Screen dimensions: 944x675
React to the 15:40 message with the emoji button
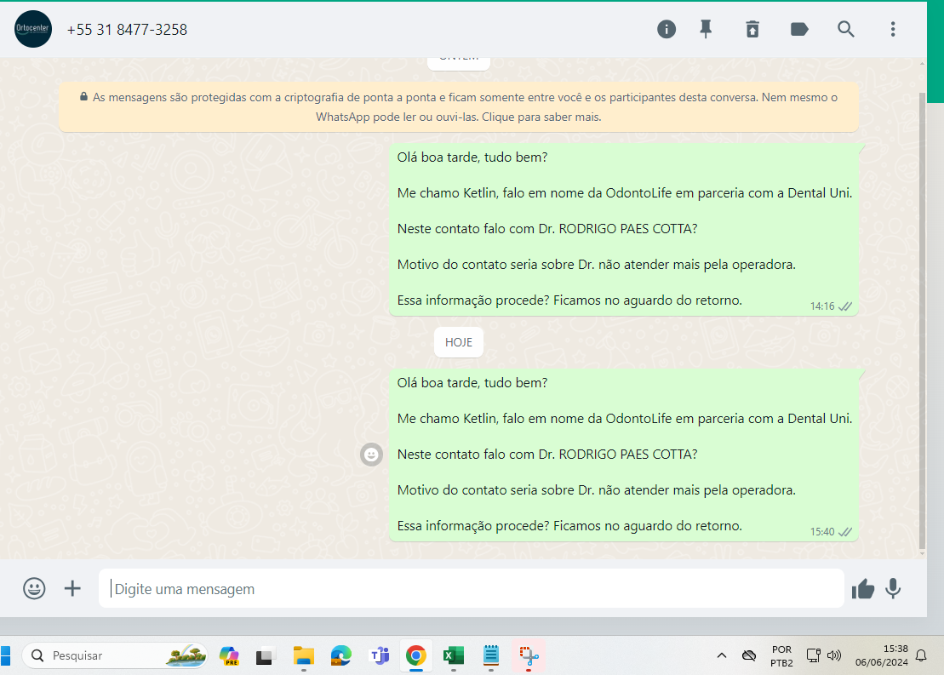point(371,454)
